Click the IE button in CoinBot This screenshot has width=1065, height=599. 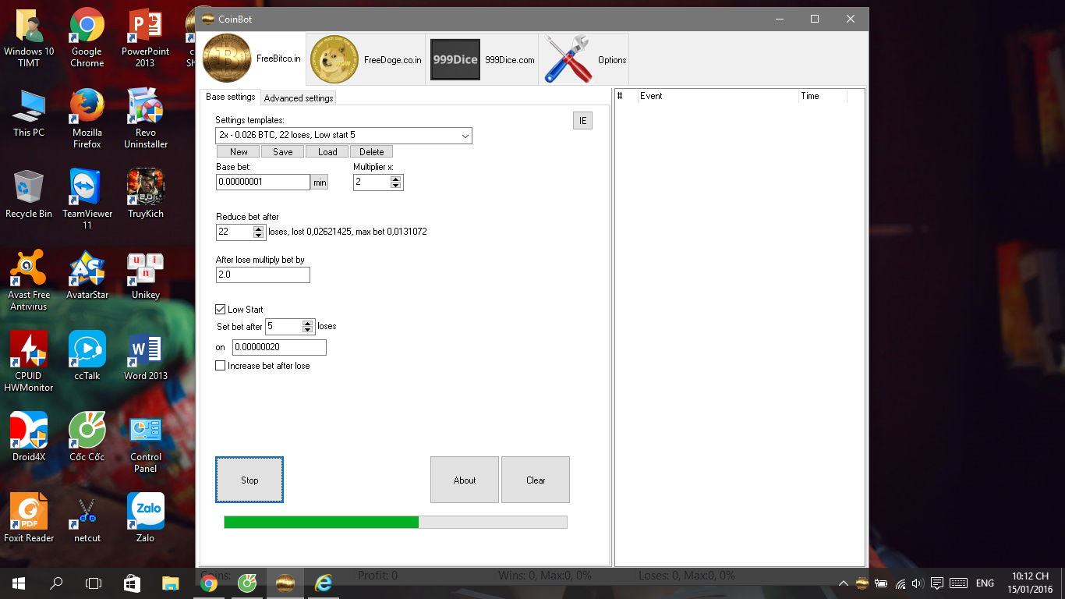pyautogui.click(x=582, y=120)
